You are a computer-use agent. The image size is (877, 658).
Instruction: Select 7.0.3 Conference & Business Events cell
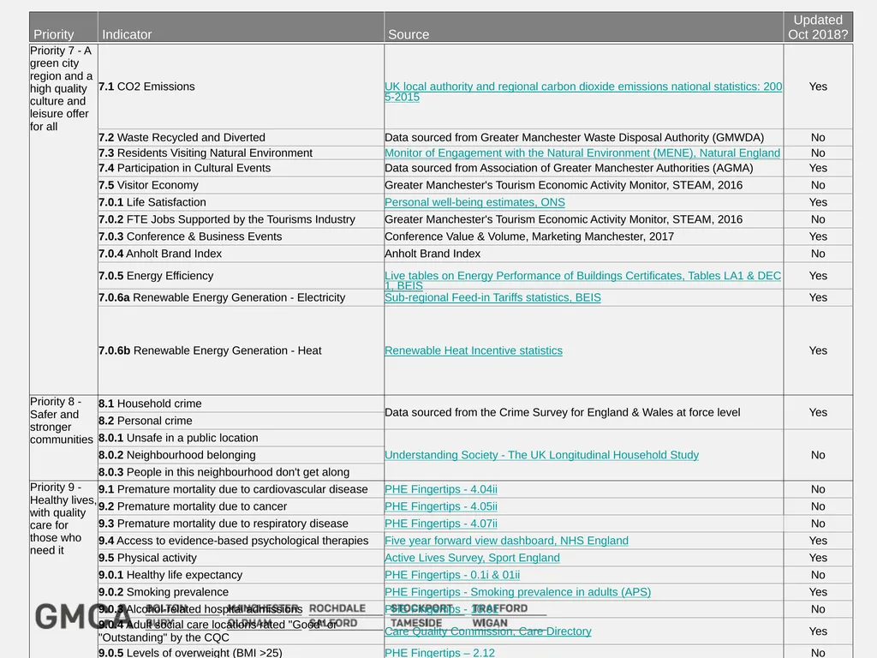click(241, 236)
